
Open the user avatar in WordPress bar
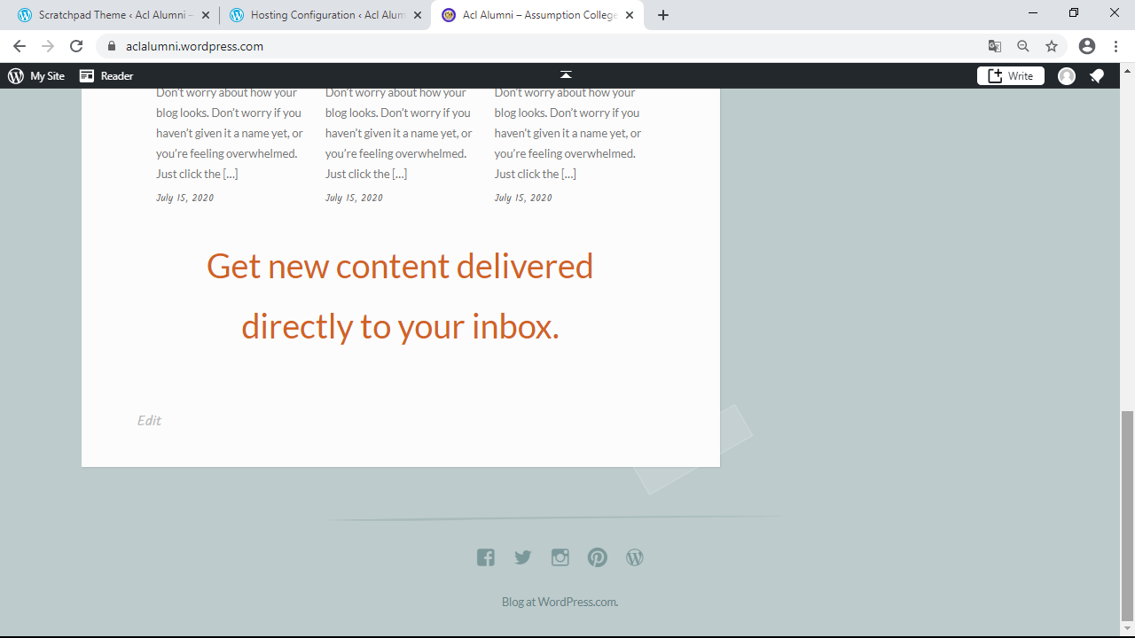coord(1067,76)
